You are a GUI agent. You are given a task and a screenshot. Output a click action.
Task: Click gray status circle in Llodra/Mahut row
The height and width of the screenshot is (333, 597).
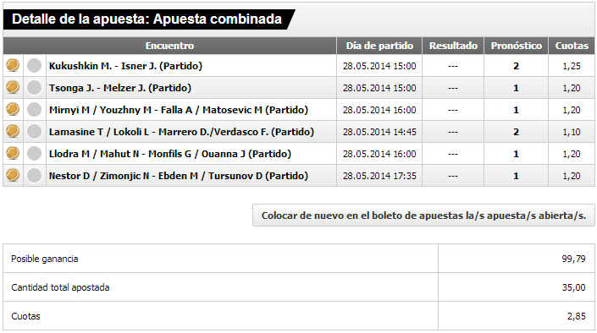34,154
